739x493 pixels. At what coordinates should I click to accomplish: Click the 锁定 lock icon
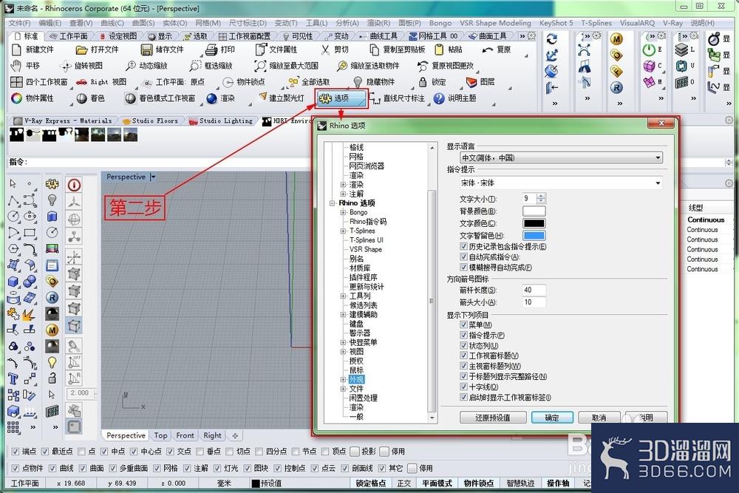423,82
